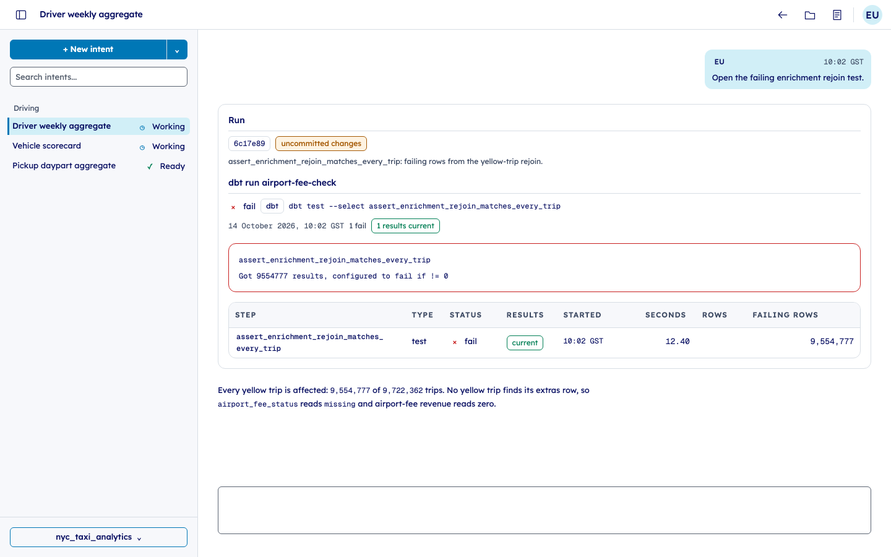Click the Open the failing enrichment rejoin test message
This screenshot has width=891, height=557.
788,78
